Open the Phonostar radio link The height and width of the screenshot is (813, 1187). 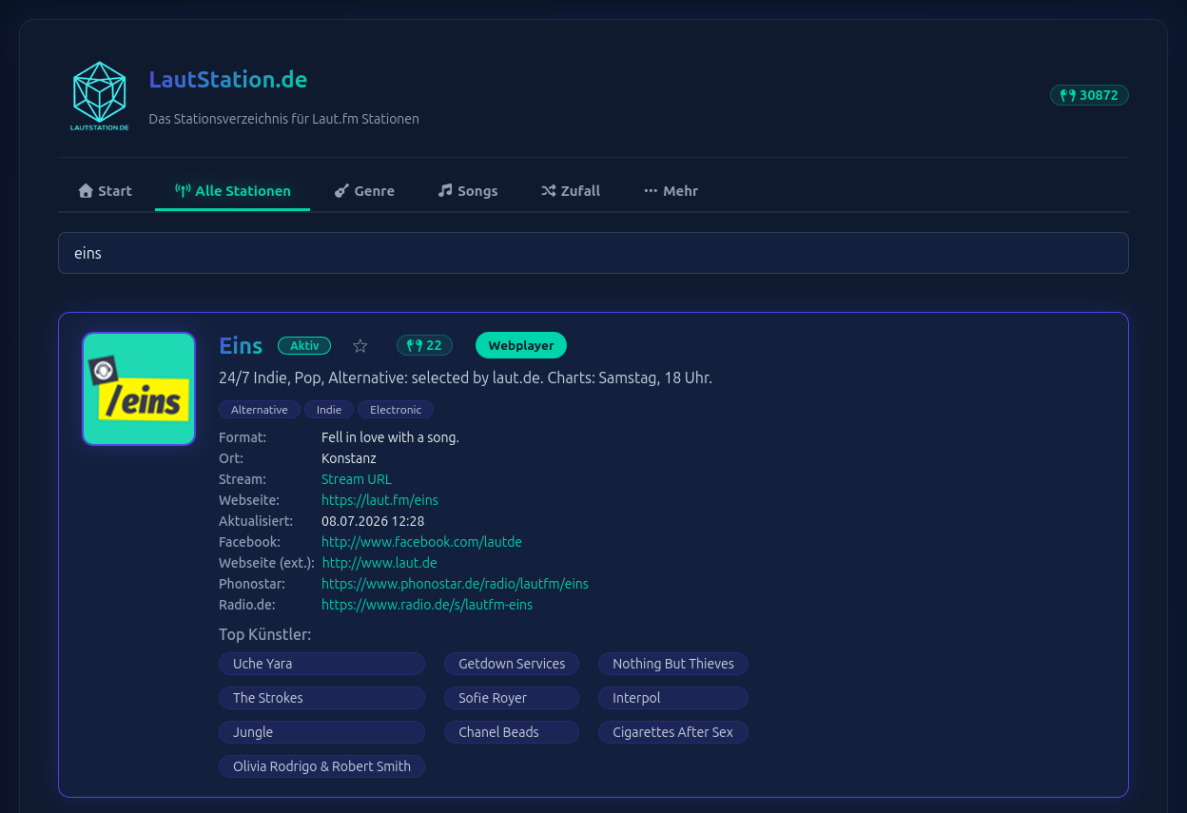tap(455, 584)
